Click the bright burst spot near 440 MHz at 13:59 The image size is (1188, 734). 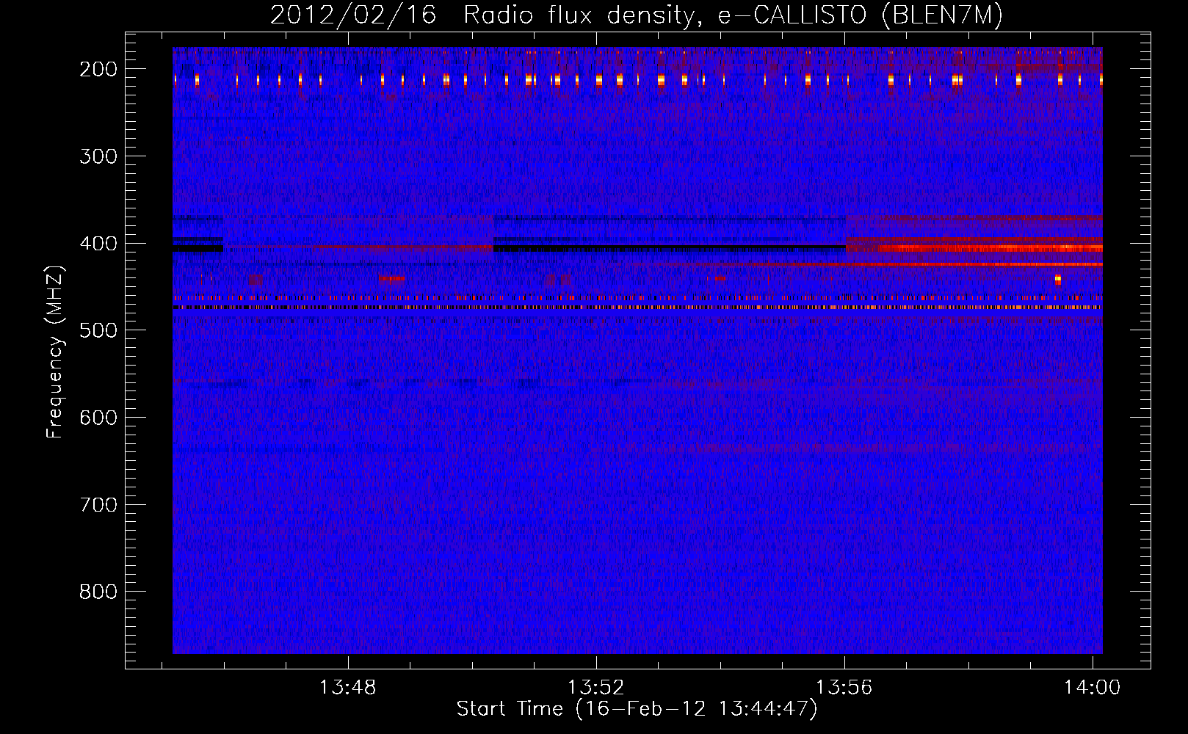(x=1058, y=279)
